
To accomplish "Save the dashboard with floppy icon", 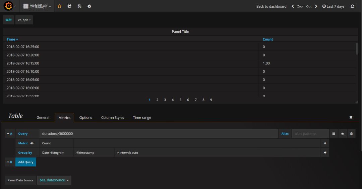I will click(79, 6).
